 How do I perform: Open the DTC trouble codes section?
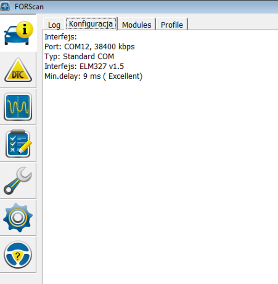point(18,70)
